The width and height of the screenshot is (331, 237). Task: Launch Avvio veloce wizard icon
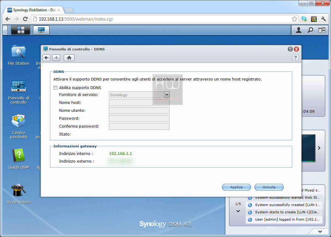(x=19, y=194)
